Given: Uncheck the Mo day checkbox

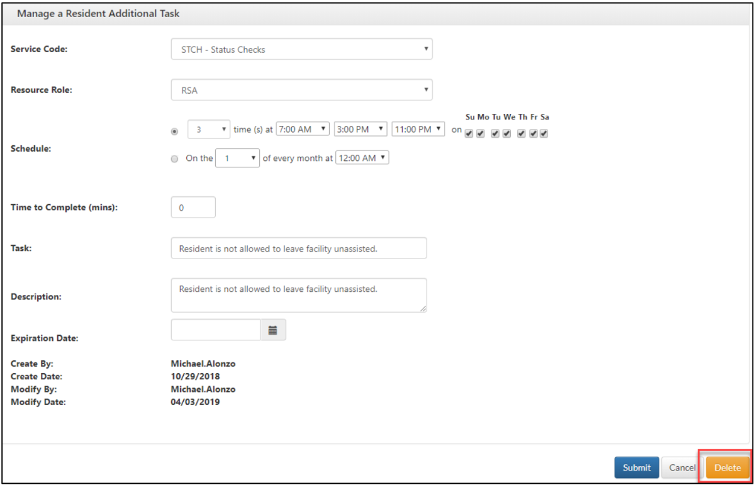Looking at the screenshot, I should [481, 133].
